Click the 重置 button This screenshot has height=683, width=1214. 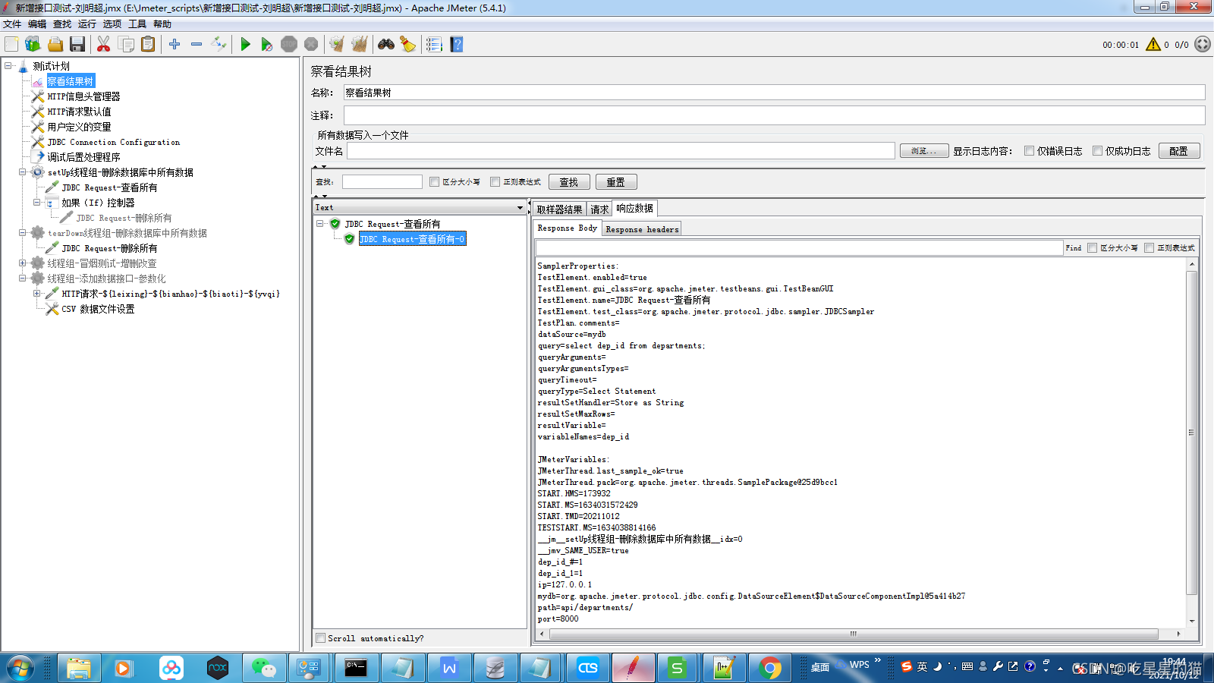(x=615, y=182)
